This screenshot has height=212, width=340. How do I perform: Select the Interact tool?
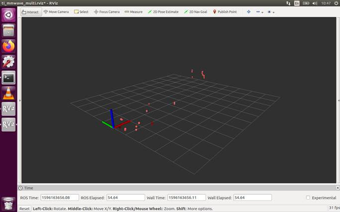tap(31, 12)
